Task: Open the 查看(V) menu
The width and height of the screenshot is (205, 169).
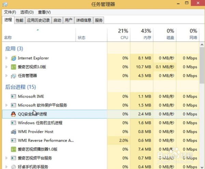Action: (44, 12)
